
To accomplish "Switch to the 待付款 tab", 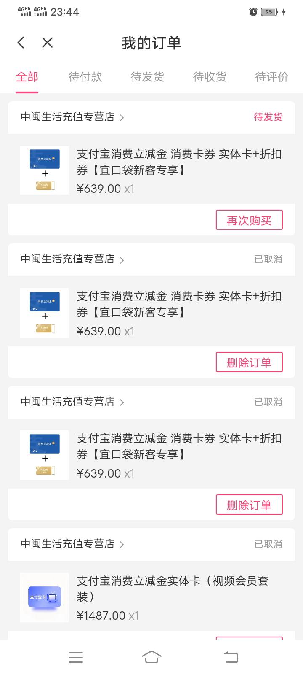I will [85, 77].
